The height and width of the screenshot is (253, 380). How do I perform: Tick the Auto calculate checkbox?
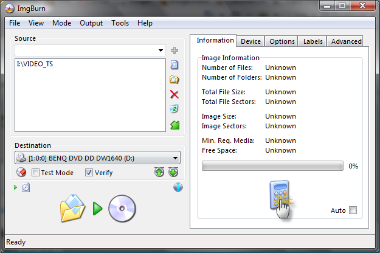coord(353,210)
